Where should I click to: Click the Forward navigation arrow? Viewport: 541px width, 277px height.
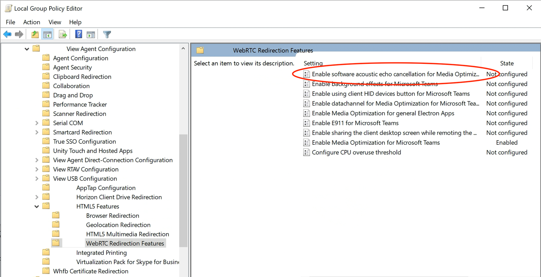[x=19, y=34]
